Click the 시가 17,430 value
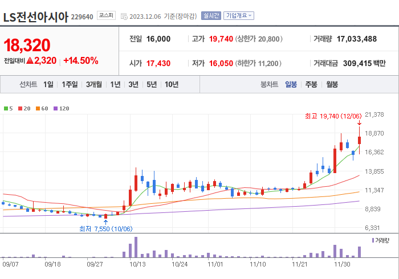Screen dimensions: 399x279 (x=158, y=63)
